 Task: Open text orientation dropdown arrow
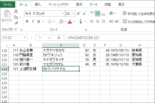[x=115, y=13]
